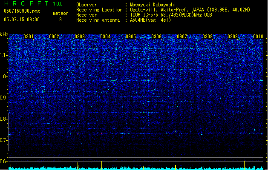
Task: Click the 0.8 kHz axis label
Action: point(4,119)
